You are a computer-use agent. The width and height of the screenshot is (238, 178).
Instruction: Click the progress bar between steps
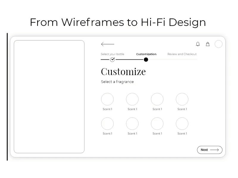tap(129, 60)
